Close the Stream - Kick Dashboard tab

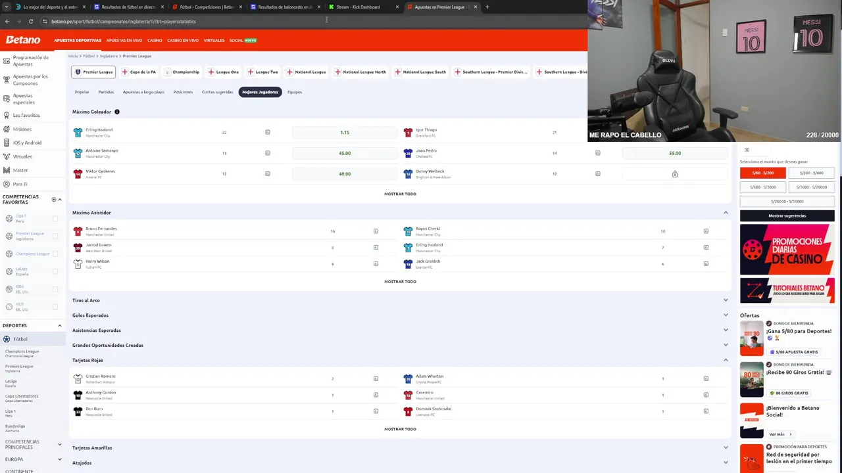coord(397,7)
